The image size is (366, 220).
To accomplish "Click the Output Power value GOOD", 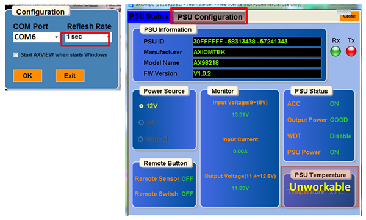I will pyautogui.click(x=339, y=120).
